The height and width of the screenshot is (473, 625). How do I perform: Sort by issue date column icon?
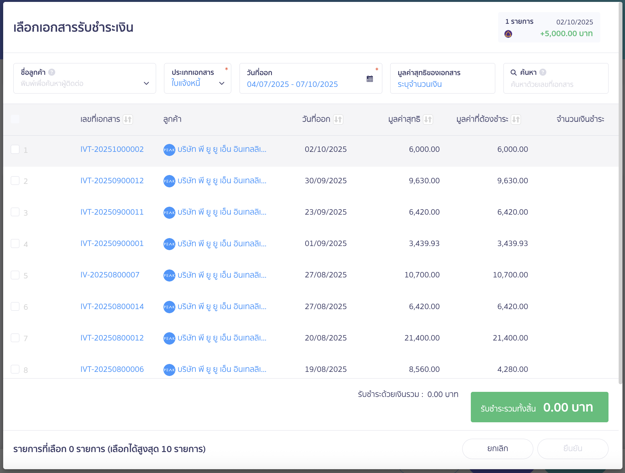[x=338, y=120]
